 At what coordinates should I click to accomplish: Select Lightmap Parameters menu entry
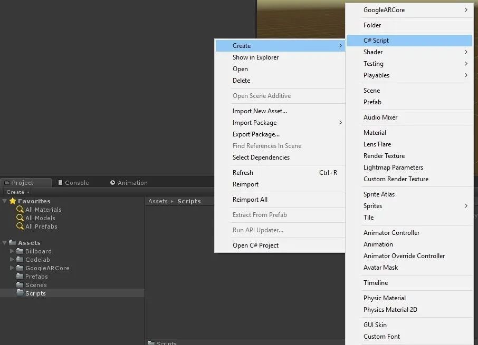tap(409, 167)
